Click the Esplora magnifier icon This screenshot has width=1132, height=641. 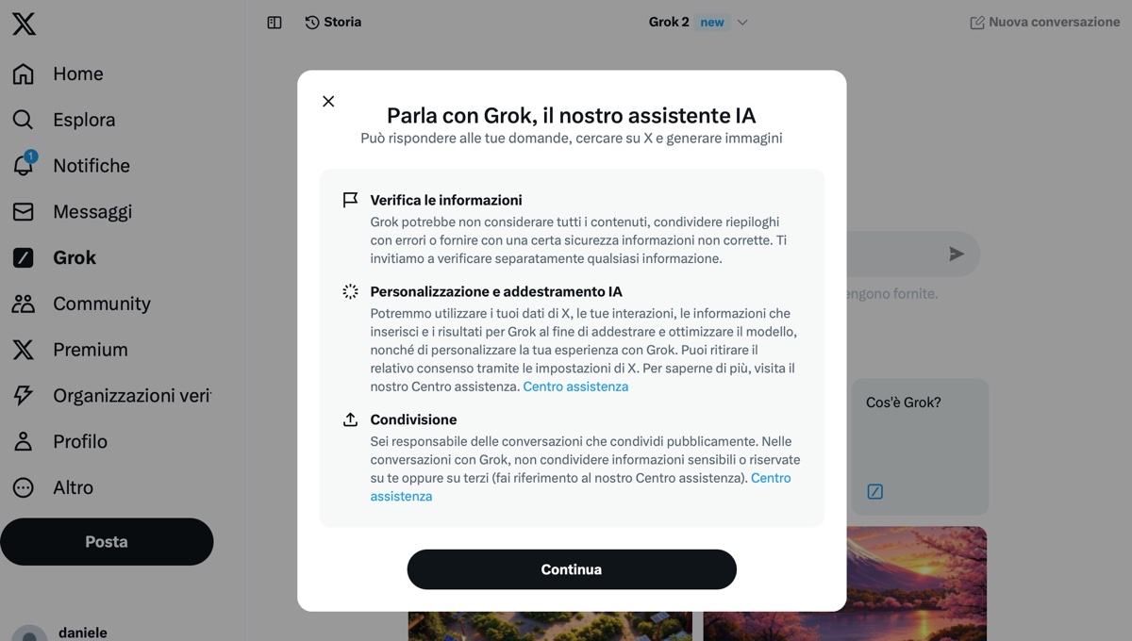pyautogui.click(x=23, y=120)
